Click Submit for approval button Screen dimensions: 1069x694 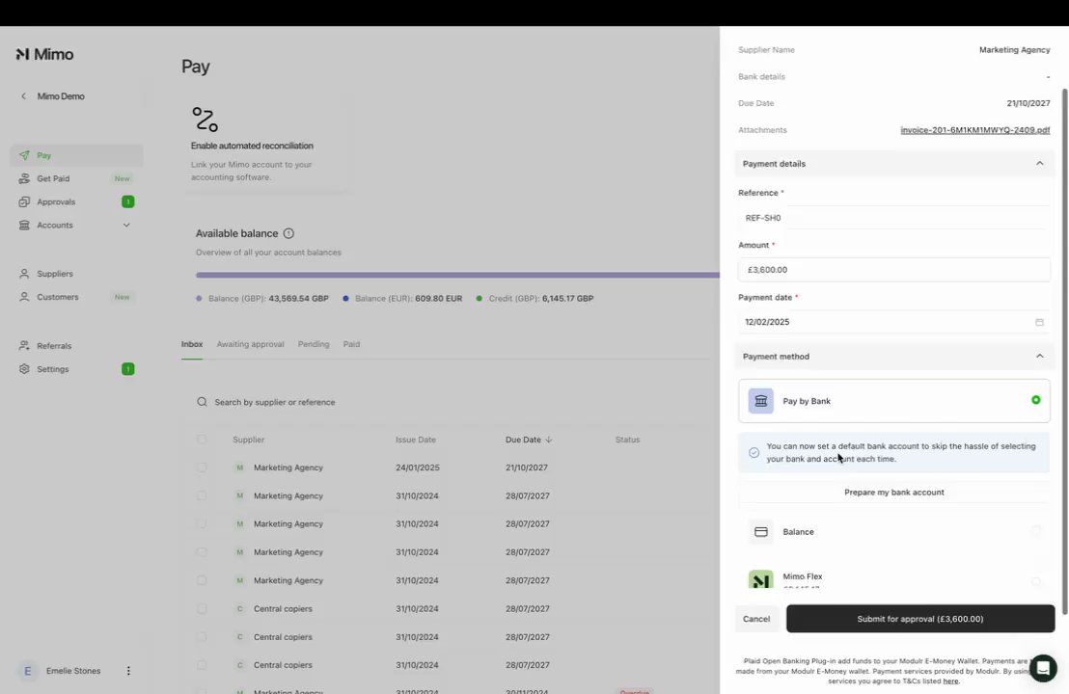coord(920,619)
